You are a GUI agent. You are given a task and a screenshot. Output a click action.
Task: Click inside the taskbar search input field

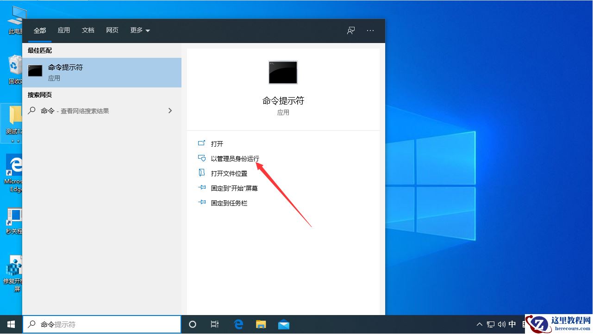[102, 324]
